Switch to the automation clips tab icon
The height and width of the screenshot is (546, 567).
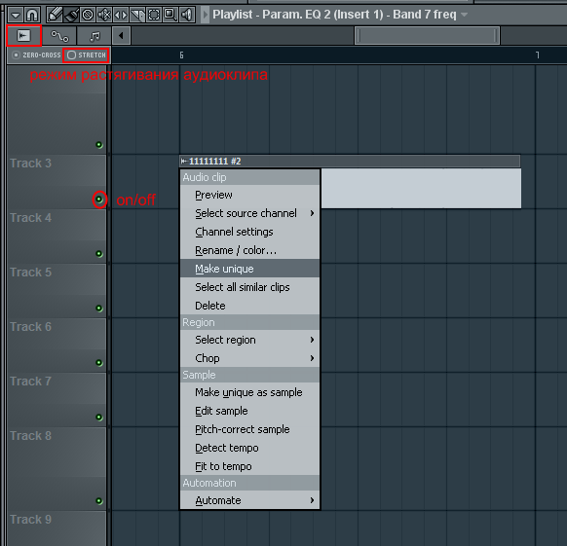[59, 36]
